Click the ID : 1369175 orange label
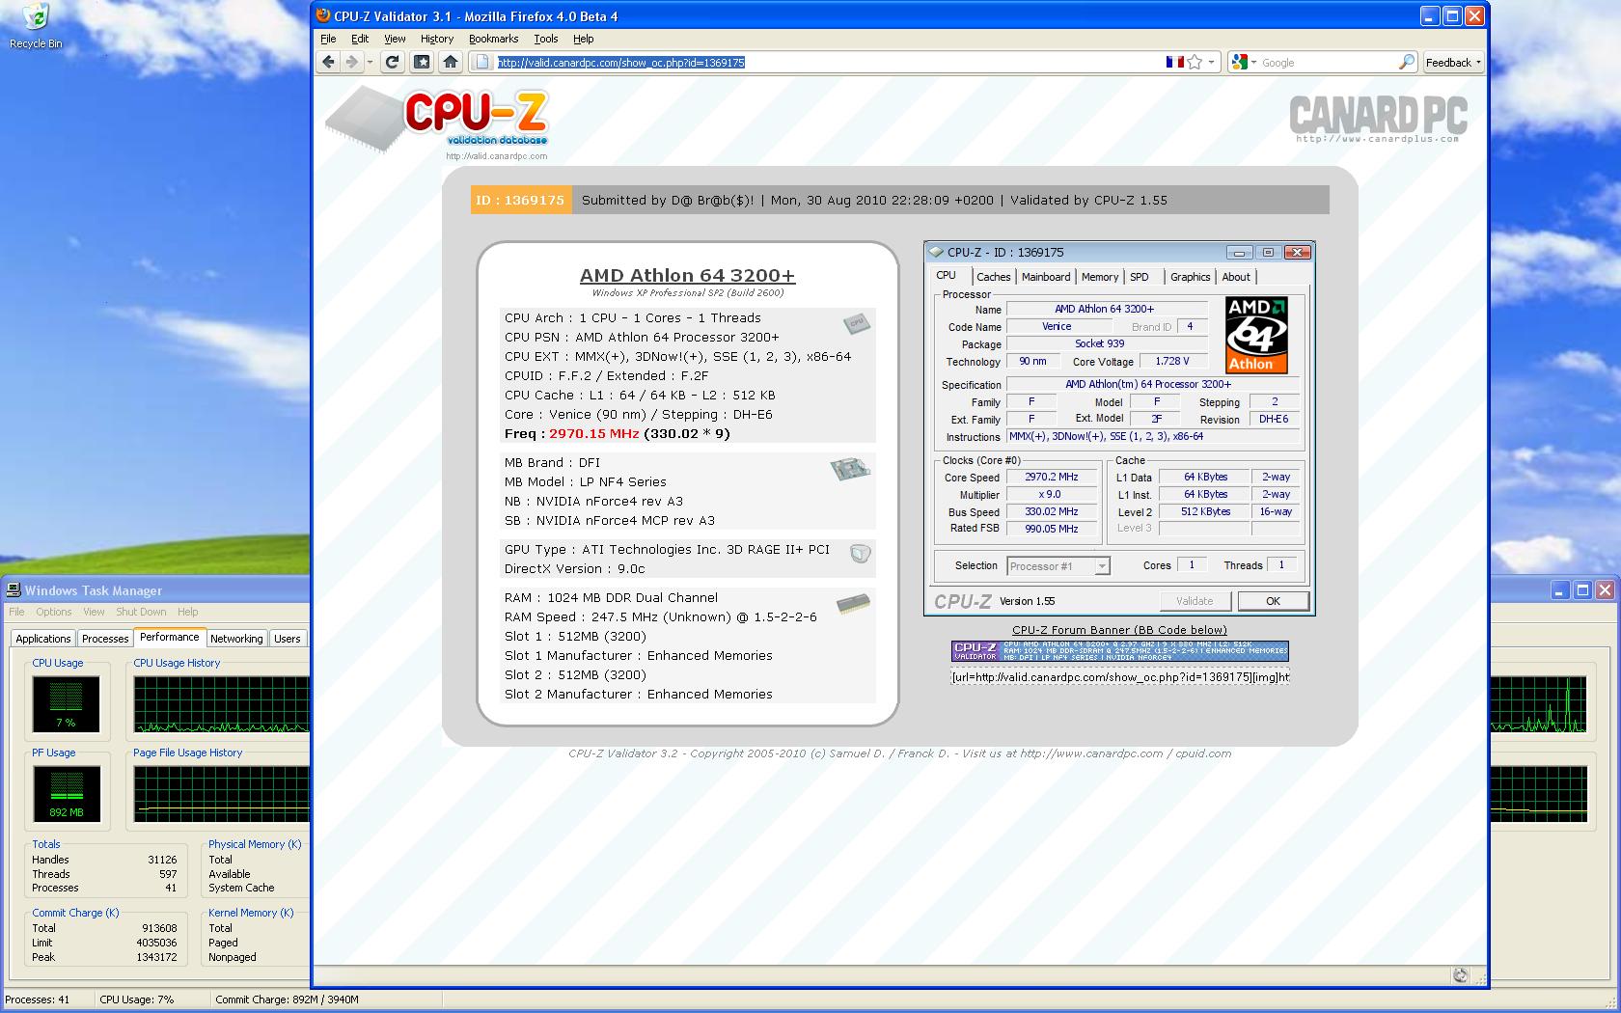Image resolution: width=1621 pixels, height=1013 pixels. pos(520,200)
